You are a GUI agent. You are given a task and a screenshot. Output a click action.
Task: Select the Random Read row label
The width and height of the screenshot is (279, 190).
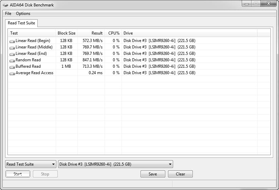point(28,60)
